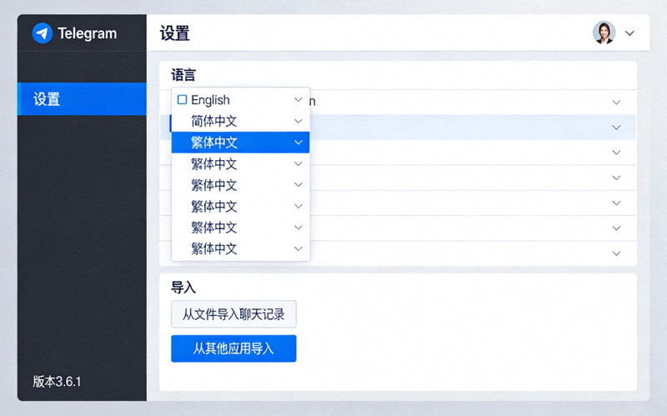Screen dimensions: 667x416
Task: Expand the chevron on highlighted 繁体中文 option
Action: coord(298,143)
